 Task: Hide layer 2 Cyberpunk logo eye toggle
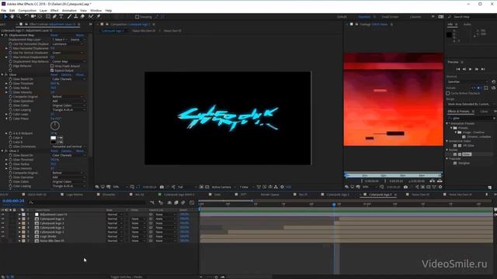3,219
